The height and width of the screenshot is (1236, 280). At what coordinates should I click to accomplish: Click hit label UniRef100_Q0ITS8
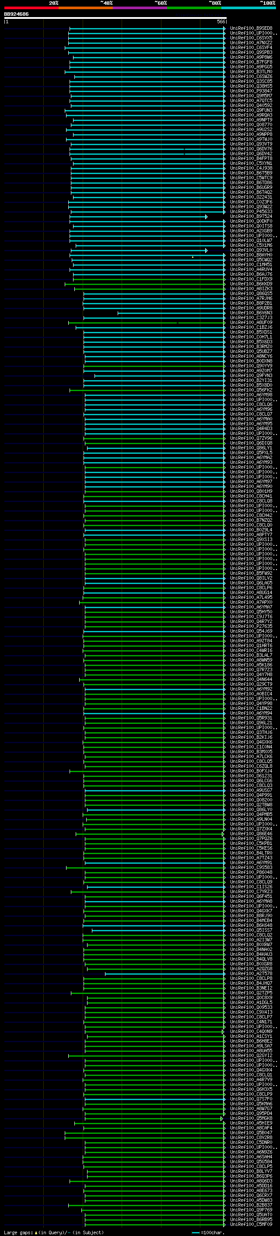pos(251,226)
